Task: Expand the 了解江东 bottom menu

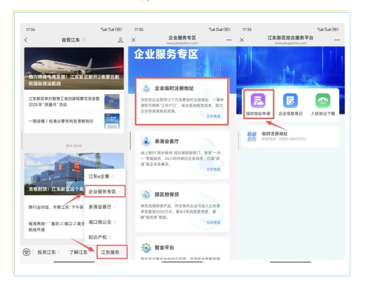Action: [x=80, y=252]
